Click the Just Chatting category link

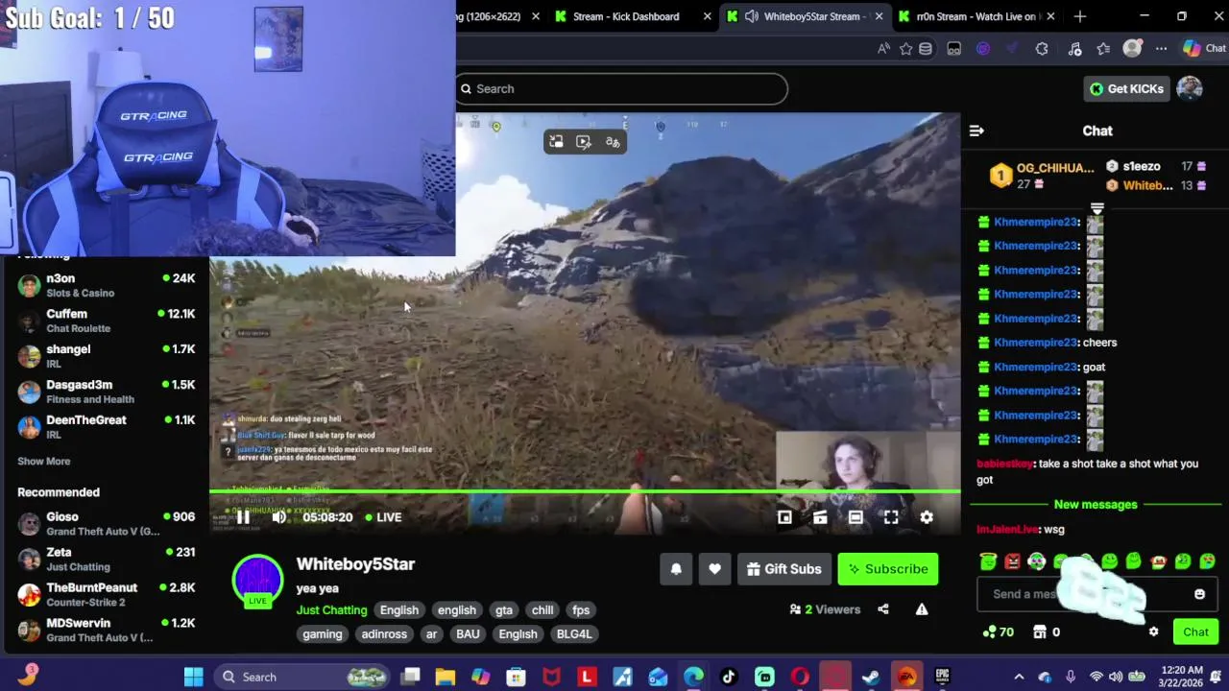[x=331, y=610]
